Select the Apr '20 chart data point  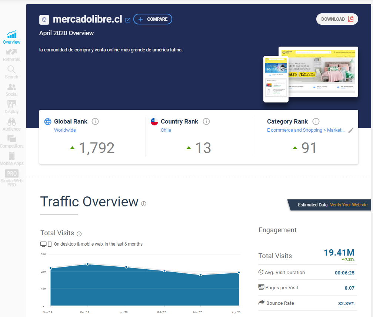click(239, 273)
